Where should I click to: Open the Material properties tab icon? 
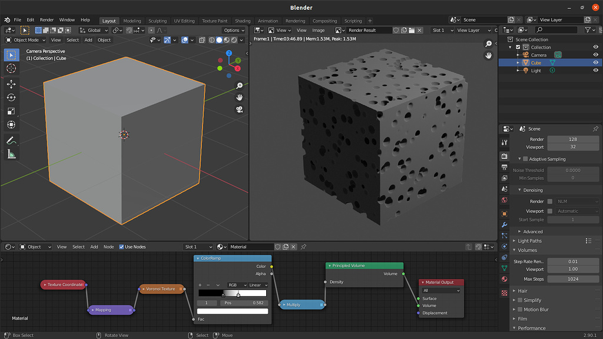click(505, 279)
